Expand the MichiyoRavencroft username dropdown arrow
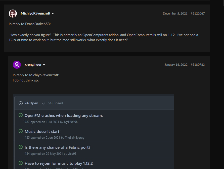The width and height of the screenshot is (224, 169). (53, 14)
